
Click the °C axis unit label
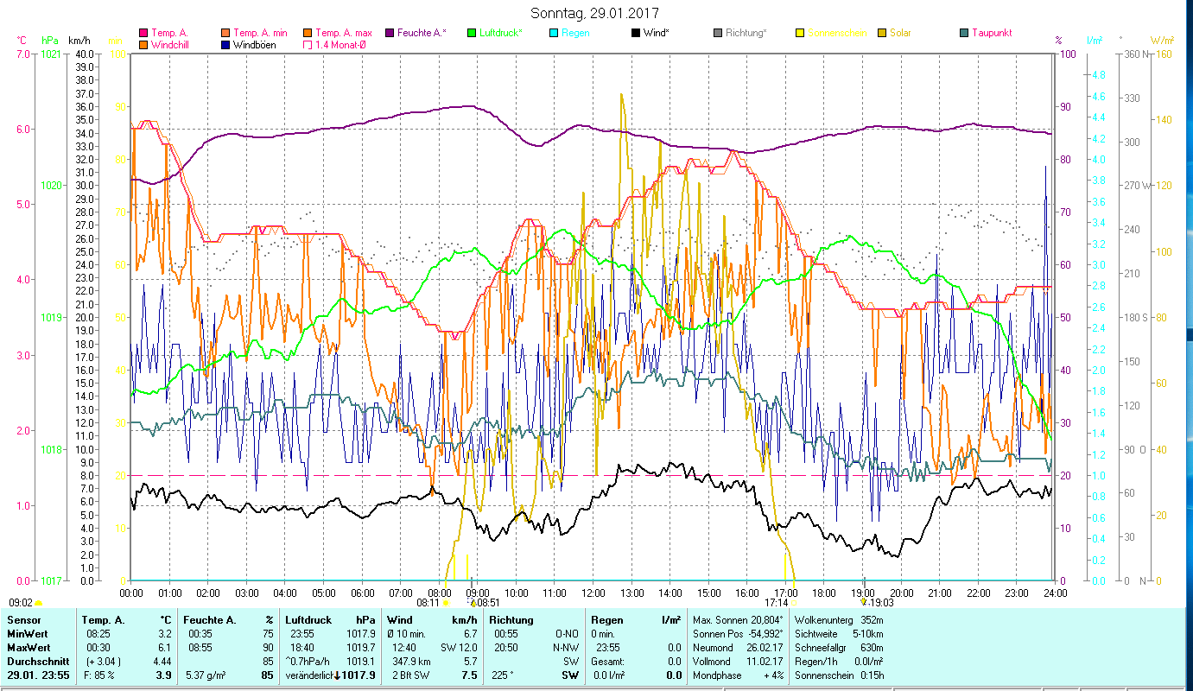tap(22, 40)
